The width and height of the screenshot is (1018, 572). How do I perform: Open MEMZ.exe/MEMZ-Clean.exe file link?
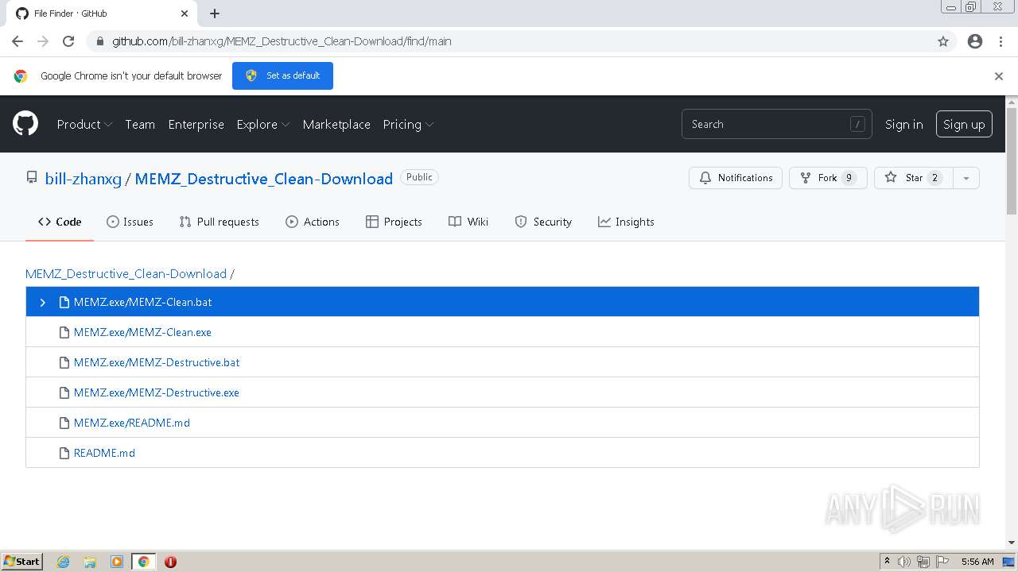pos(142,332)
